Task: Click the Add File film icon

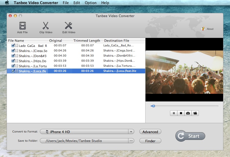Action: click(22, 26)
